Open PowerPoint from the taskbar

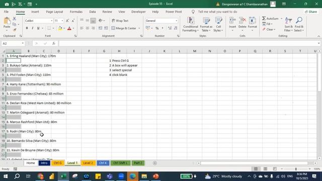(155, 176)
